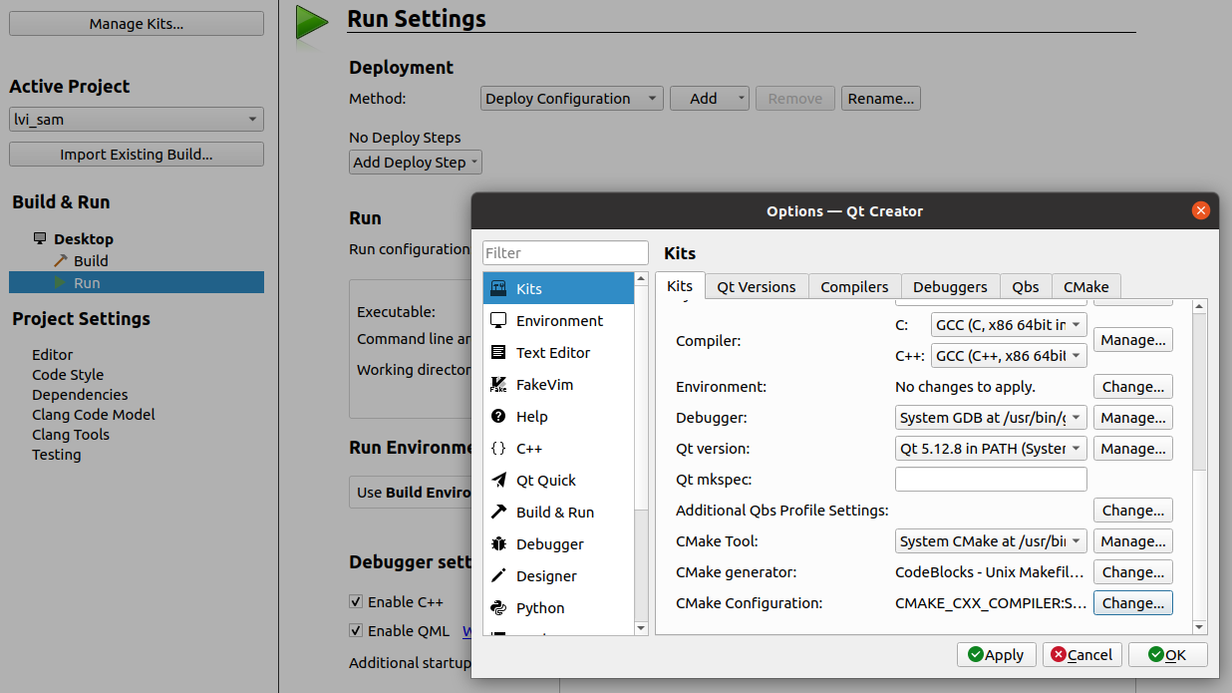Click Change button for CMake generator row
This screenshot has height=693, width=1232.
1133,572
